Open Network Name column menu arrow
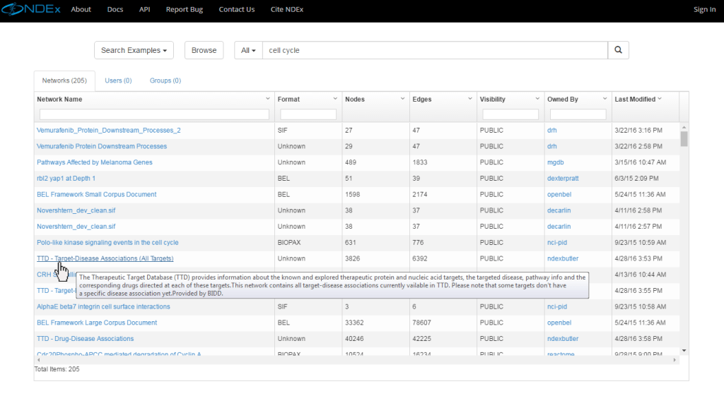Viewport: 724px width, 396px height. 267,99
